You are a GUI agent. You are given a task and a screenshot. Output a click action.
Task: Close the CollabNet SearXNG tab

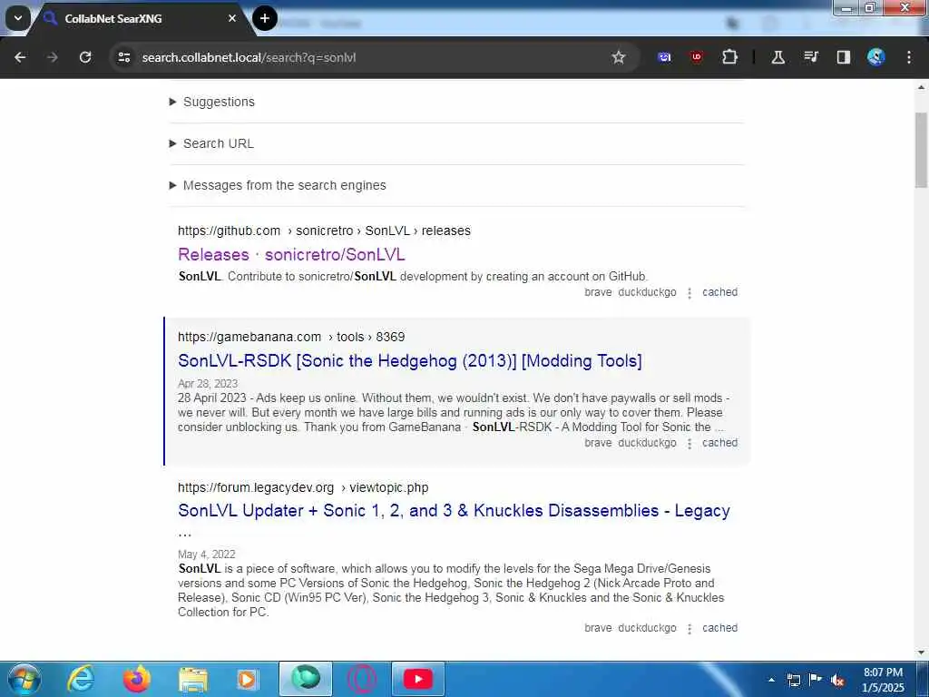(232, 18)
